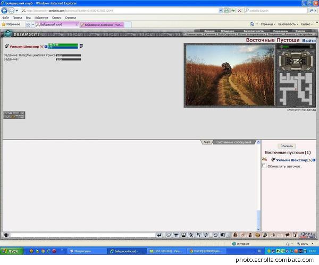Switch to Системные сообщения chat tab
Viewport: 319px width, 265px height.
234,142
